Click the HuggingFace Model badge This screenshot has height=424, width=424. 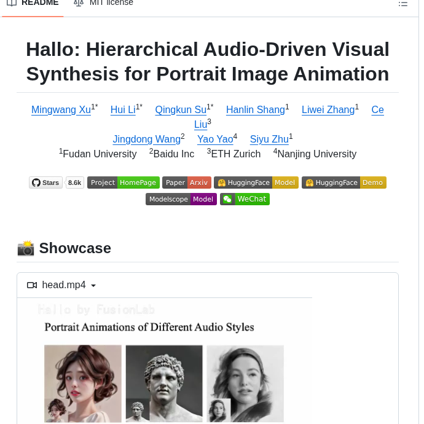(256, 183)
